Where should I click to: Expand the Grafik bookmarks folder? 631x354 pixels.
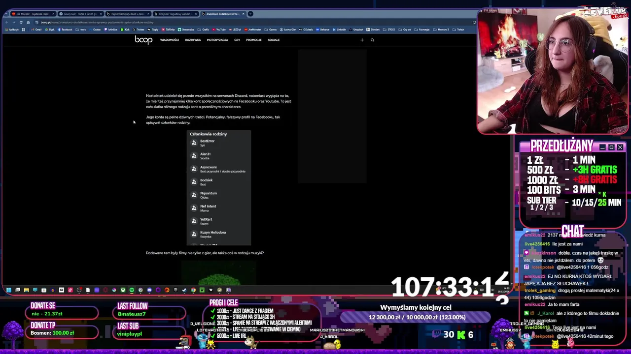click(204, 29)
